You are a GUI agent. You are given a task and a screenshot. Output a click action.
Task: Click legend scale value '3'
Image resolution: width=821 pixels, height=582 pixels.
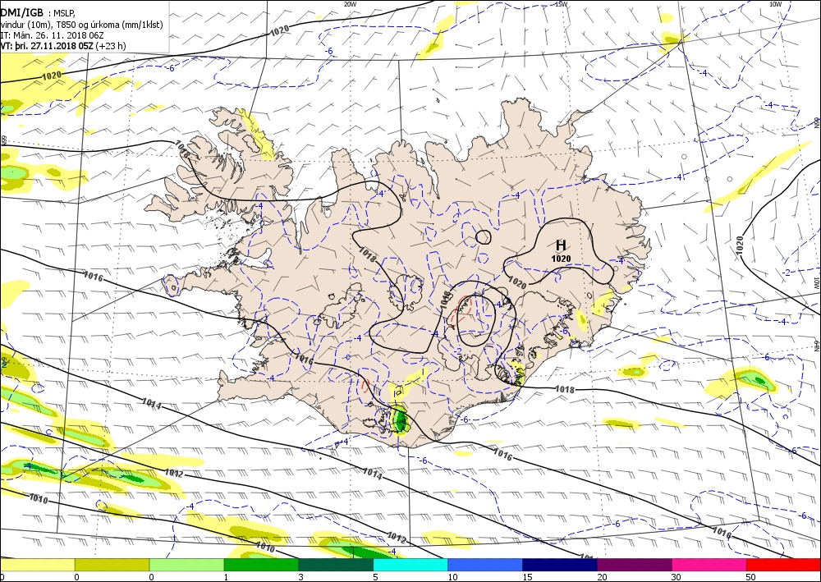pyautogui.click(x=300, y=577)
